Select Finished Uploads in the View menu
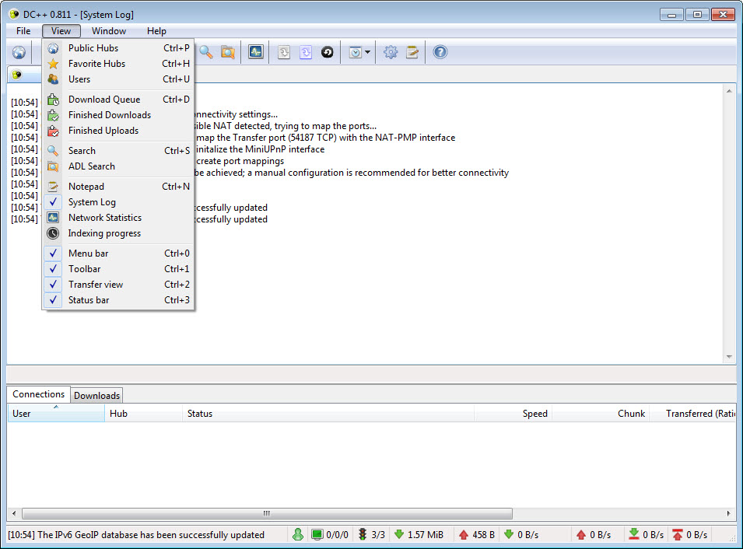Screen dimensions: 743x549 coord(118,131)
